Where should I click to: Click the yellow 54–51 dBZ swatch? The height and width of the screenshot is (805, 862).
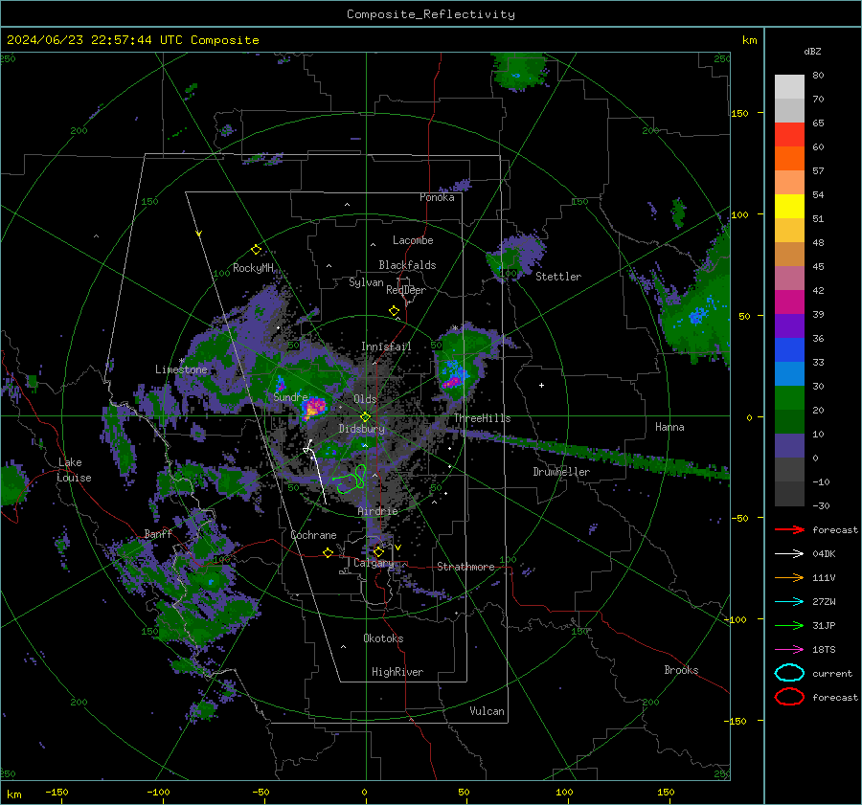pyautogui.click(x=789, y=206)
